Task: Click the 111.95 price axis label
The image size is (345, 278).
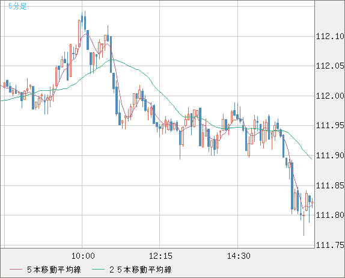Action: pyautogui.click(x=330, y=126)
